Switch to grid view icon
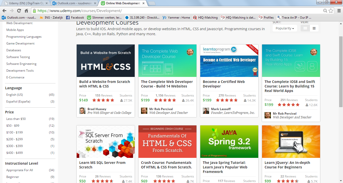The width and height of the screenshot is (343, 183). click(x=305, y=28)
